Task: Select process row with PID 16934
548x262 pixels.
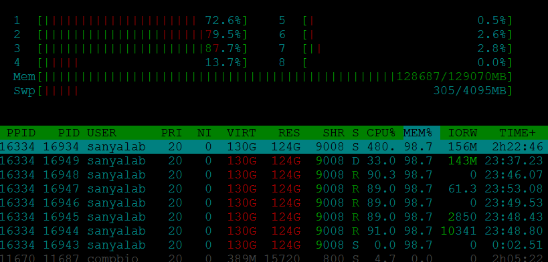Action: point(274,147)
